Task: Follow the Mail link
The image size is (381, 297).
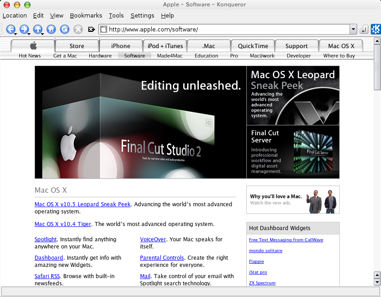Action: (145, 276)
